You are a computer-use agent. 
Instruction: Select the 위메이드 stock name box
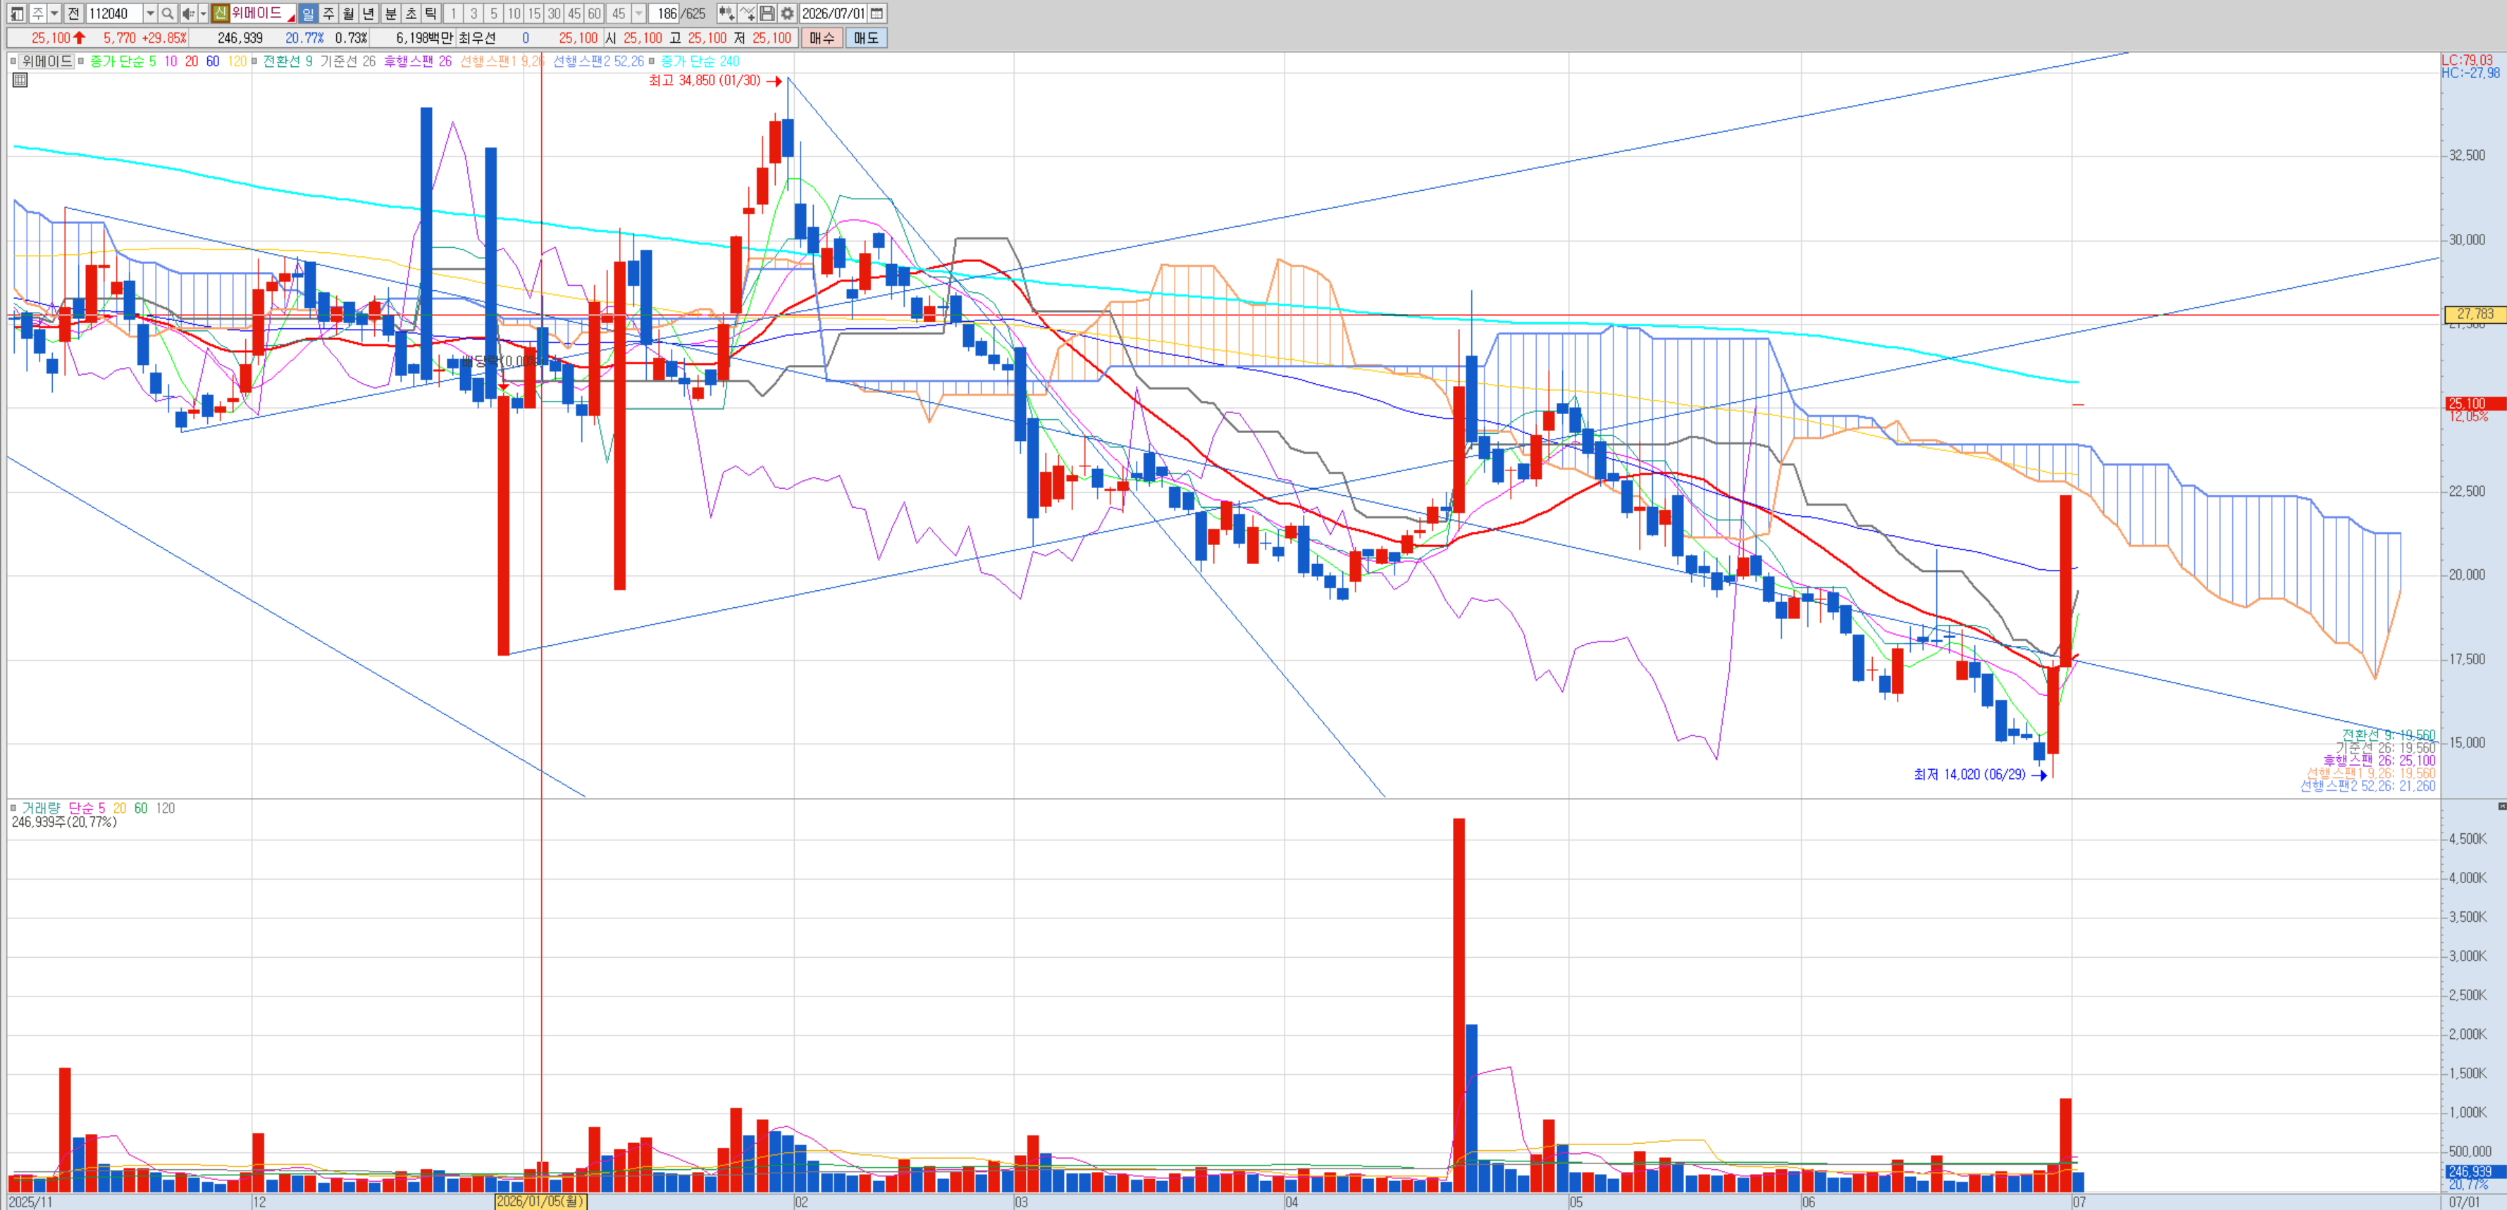(263, 13)
